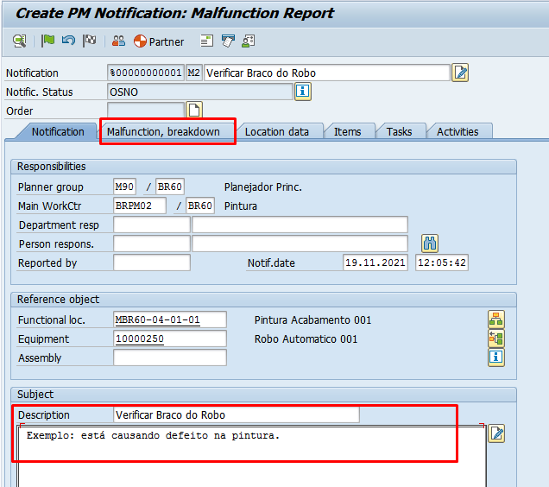
Task: Go to the Tasks tab
Action: (399, 131)
